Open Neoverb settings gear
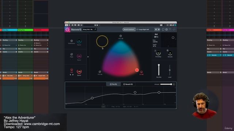The image size is (234, 131). pyautogui.click(x=167, y=29)
